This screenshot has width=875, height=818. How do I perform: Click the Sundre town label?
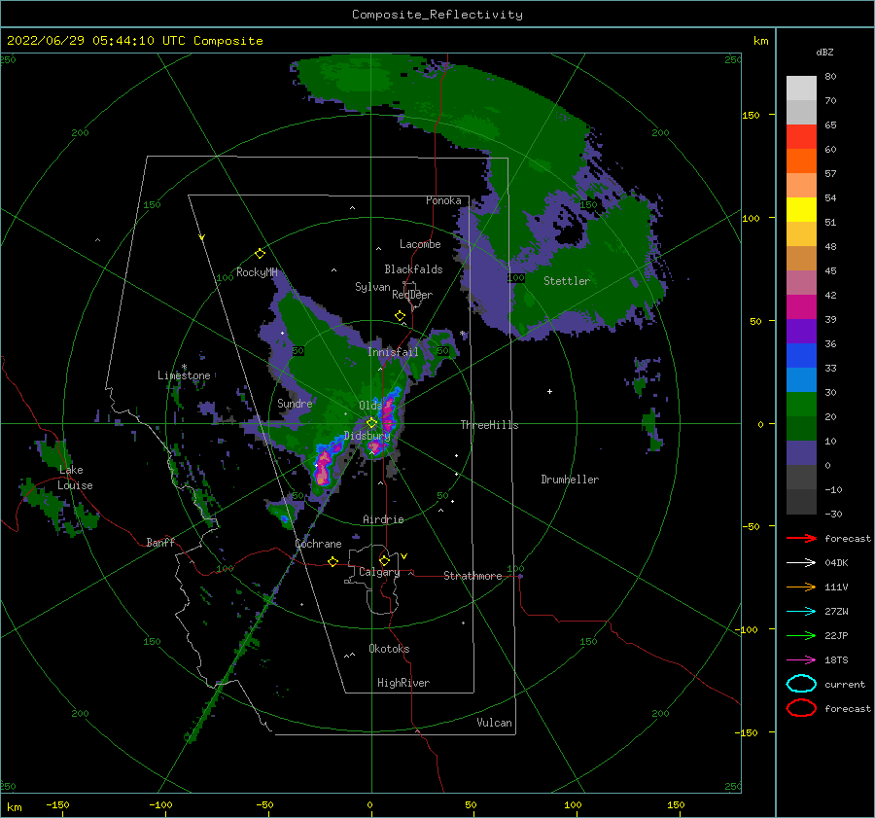[x=295, y=403]
